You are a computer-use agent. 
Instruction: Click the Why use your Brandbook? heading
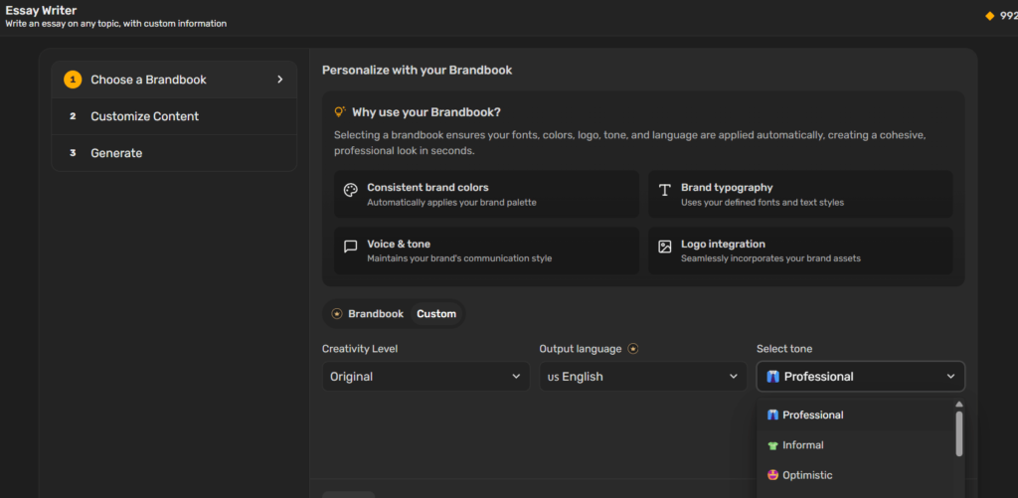coord(426,112)
